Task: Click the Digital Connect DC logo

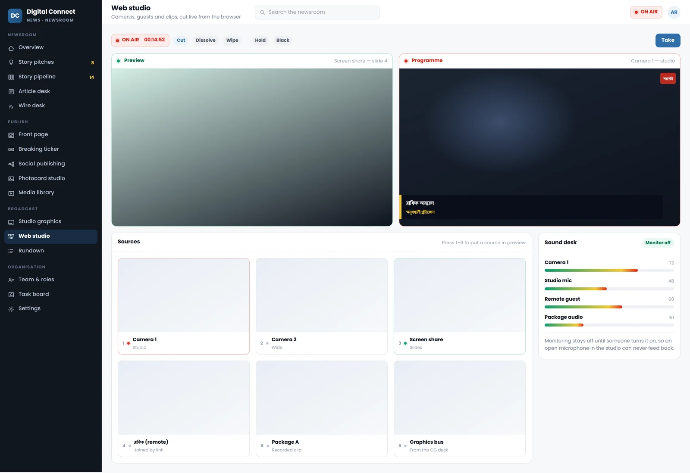Action: coord(15,16)
